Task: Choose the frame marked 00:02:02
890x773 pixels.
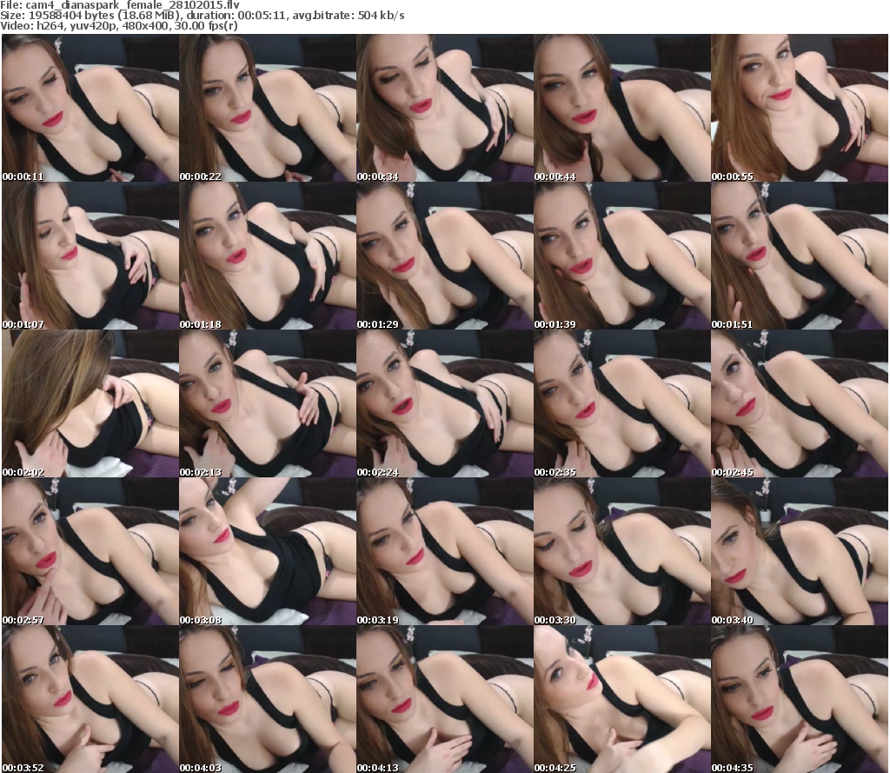Action: [x=90, y=403]
